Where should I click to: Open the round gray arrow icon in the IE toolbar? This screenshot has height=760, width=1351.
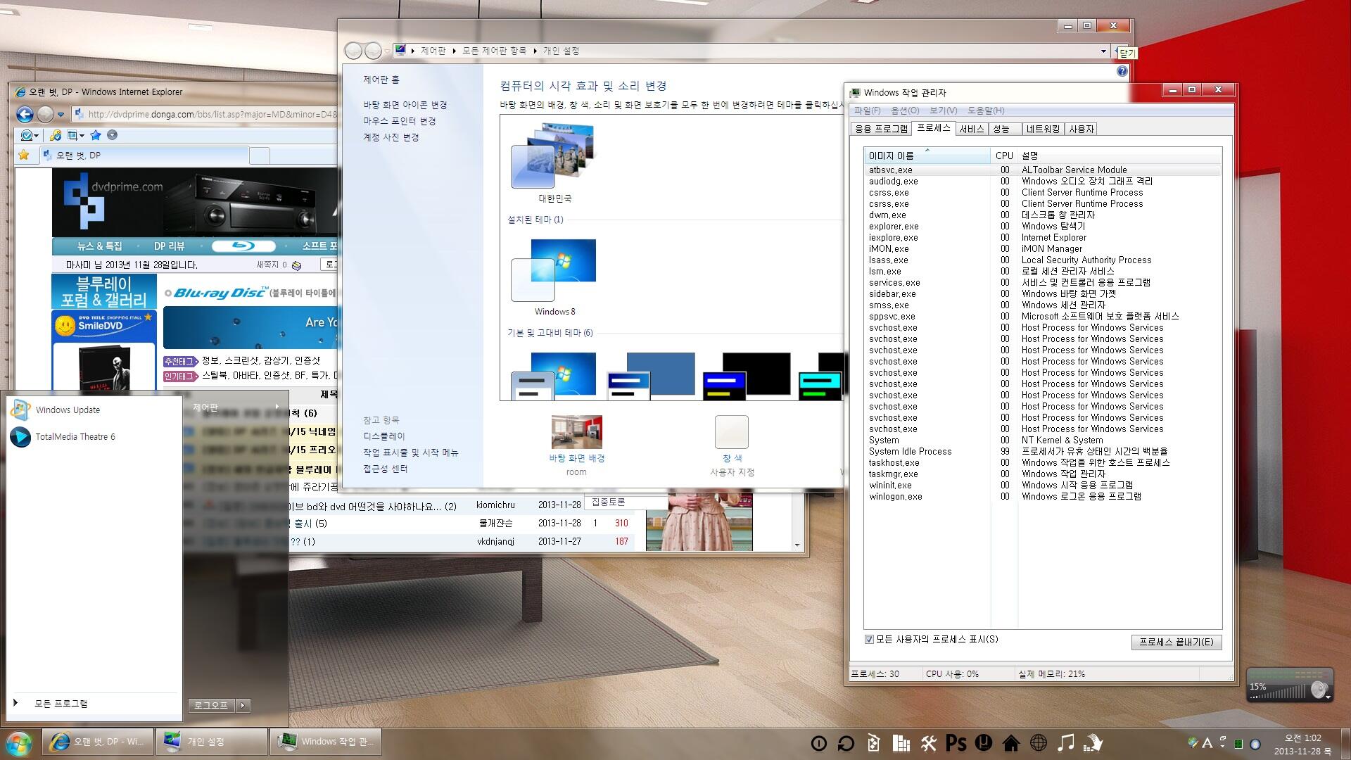click(x=112, y=135)
